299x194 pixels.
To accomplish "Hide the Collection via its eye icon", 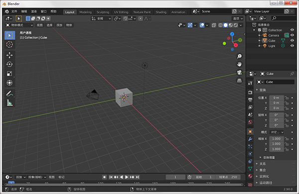I will [x=292, y=30].
